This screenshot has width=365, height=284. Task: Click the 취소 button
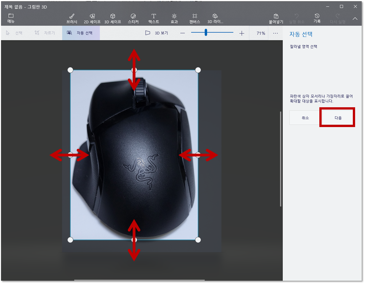305,118
